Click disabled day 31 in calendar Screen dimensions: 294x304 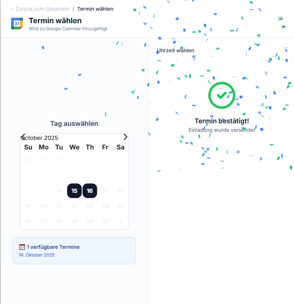pyautogui.click(x=105, y=222)
